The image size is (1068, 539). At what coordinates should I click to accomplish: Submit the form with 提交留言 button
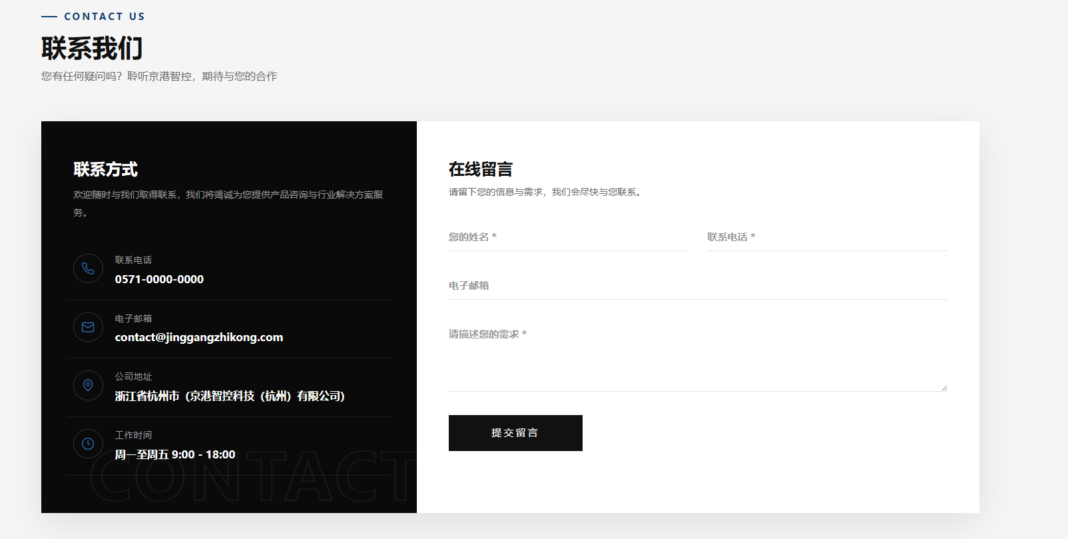(x=515, y=433)
